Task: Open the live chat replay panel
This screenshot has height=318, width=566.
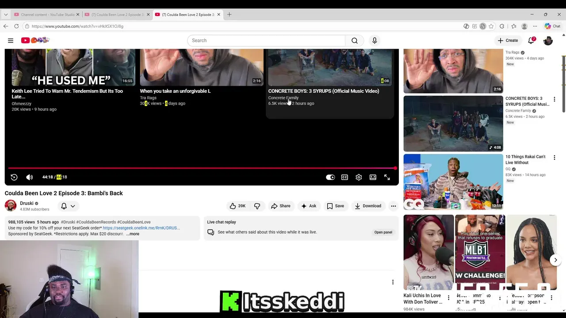Action: 383,232
